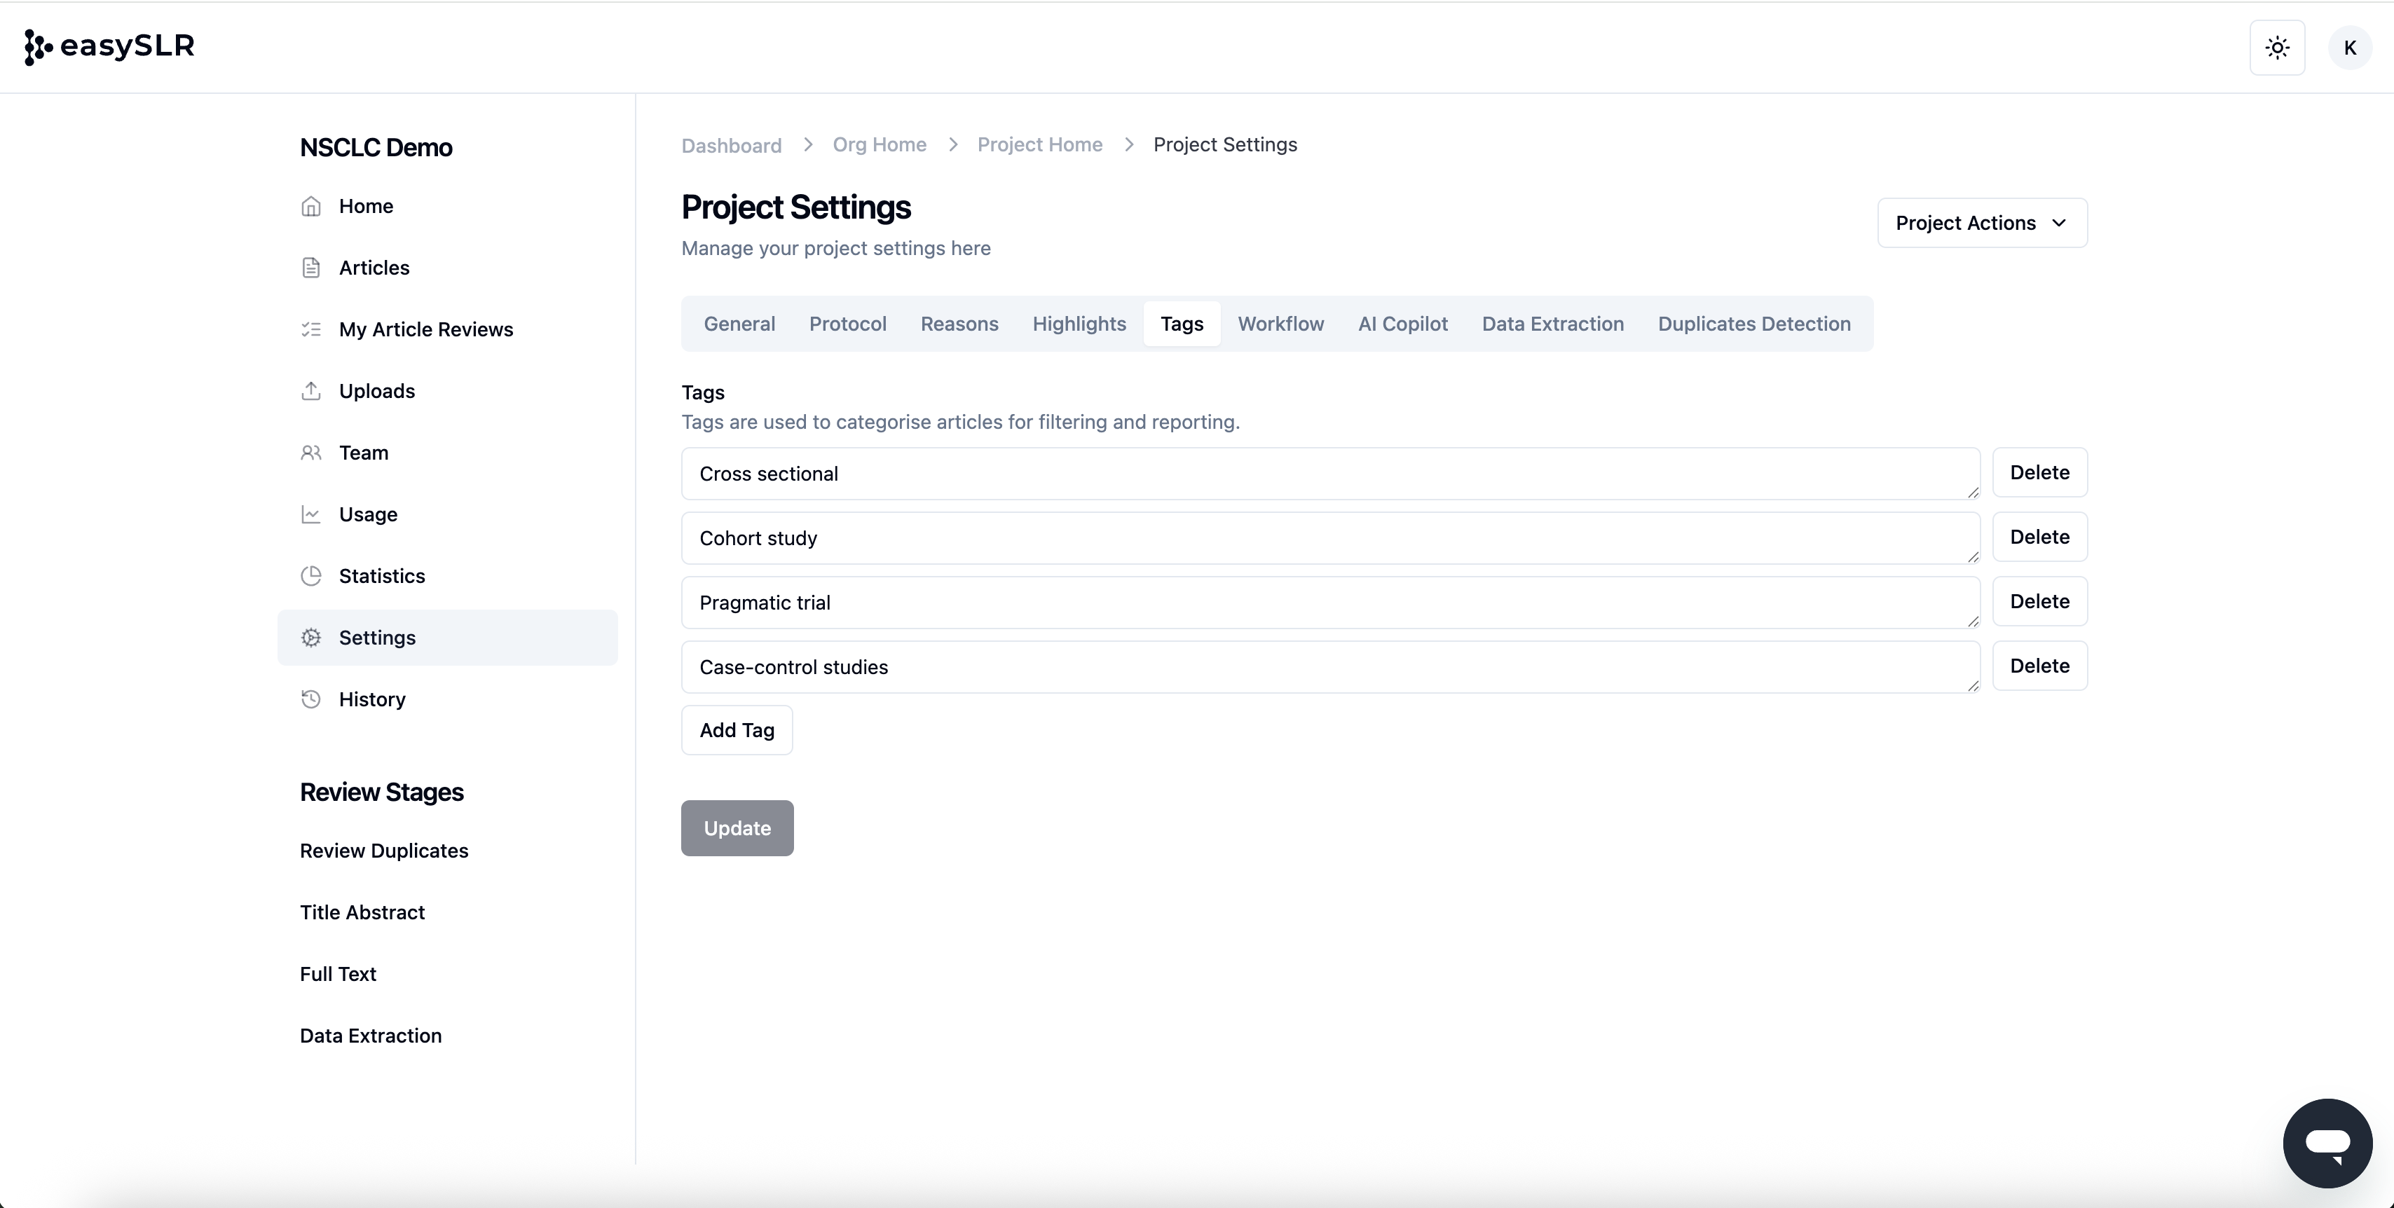Open Articles in the sidebar

coord(447,268)
